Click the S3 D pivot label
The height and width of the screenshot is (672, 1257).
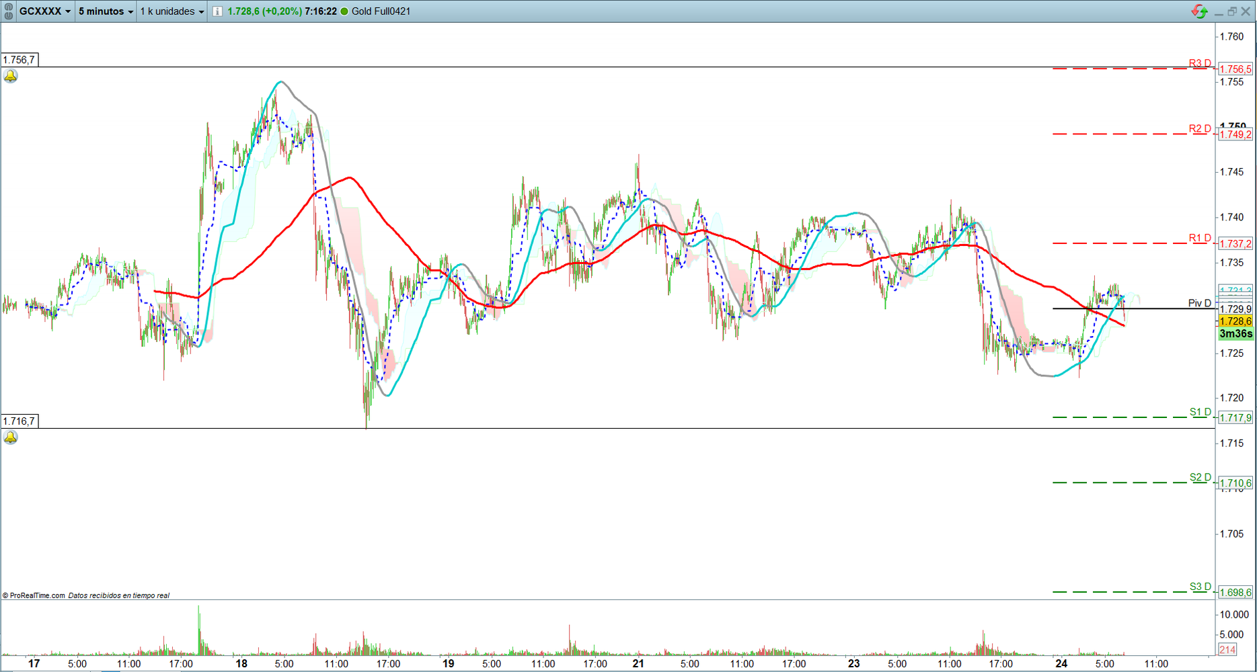(x=1201, y=587)
